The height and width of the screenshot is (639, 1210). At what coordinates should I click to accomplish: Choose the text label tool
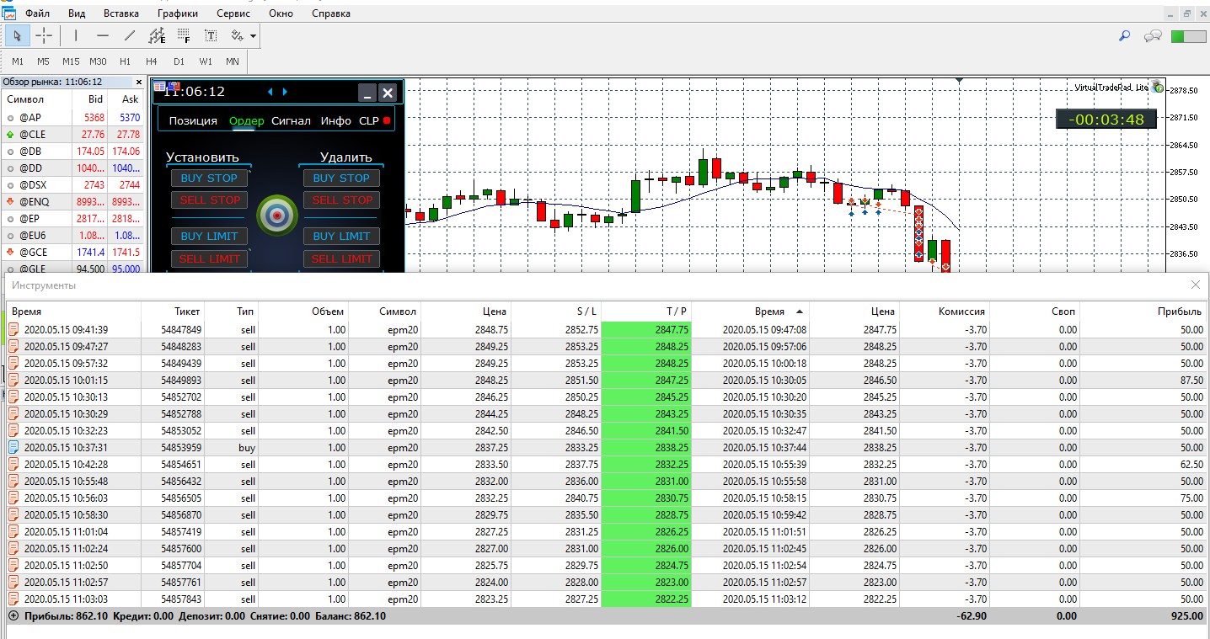tap(211, 35)
